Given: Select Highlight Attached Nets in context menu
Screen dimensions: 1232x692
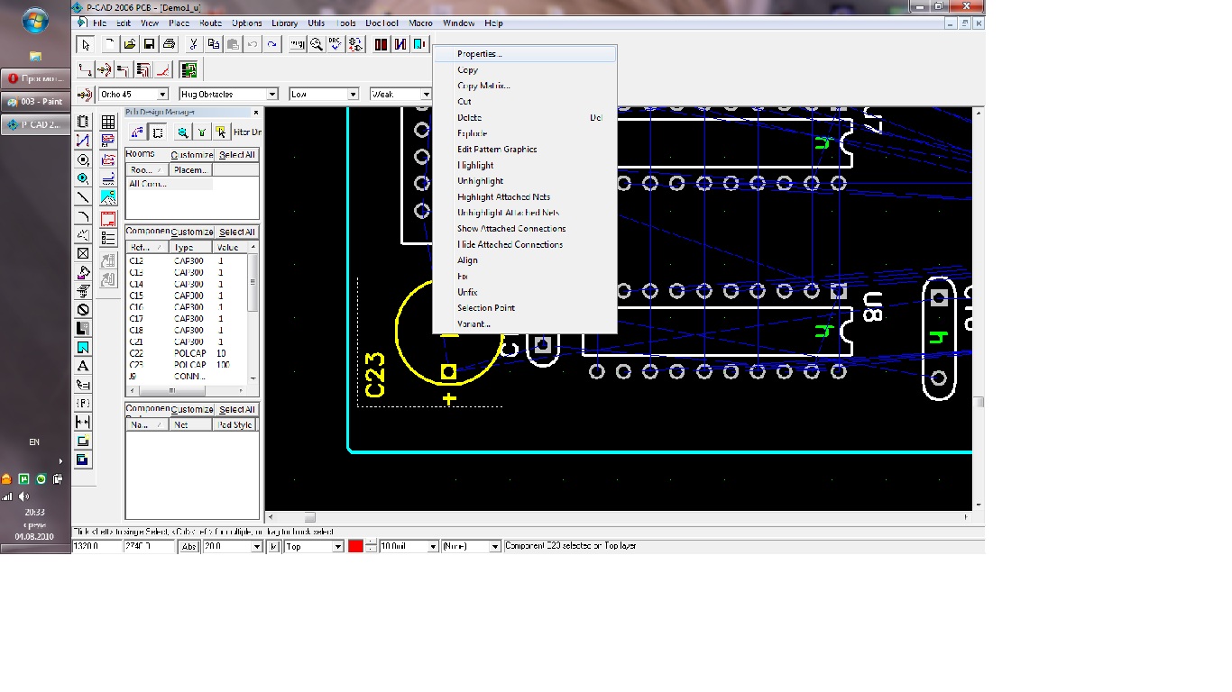Looking at the screenshot, I should pos(503,197).
